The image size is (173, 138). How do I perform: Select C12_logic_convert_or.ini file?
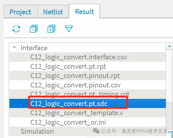[x=87, y=122]
